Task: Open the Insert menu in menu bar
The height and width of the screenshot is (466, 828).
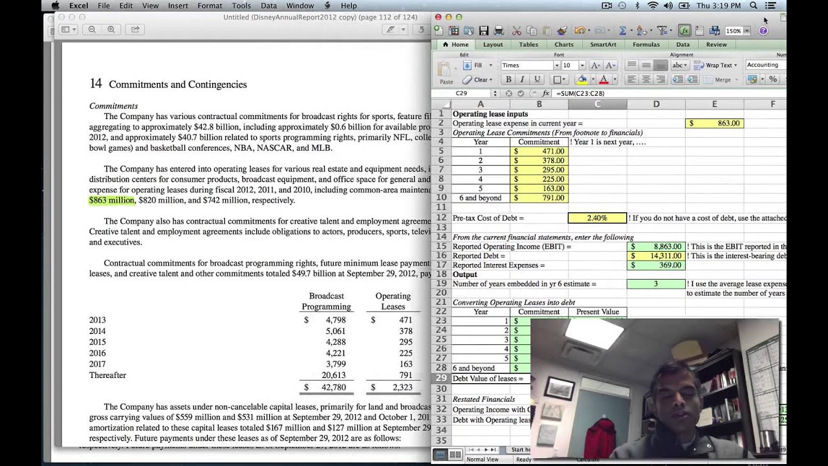Action: coord(178,5)
